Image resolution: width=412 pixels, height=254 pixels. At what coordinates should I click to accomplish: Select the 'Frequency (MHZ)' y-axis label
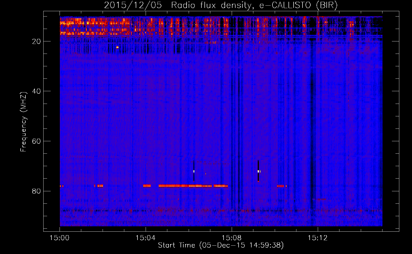[23, 122]
